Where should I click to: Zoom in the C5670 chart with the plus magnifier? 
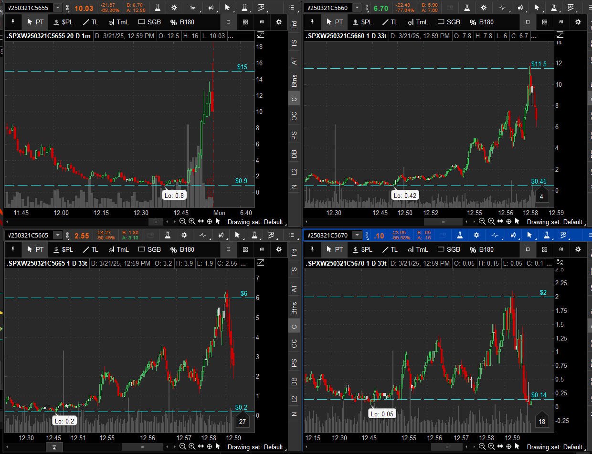pyautogui.click(x=491, y=447)
